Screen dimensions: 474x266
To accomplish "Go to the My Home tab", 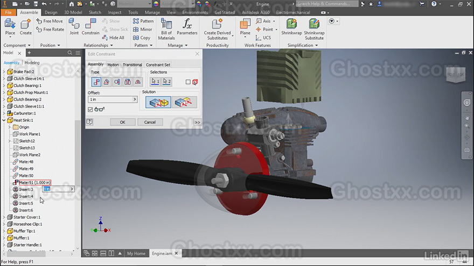I will click(136, 253).
